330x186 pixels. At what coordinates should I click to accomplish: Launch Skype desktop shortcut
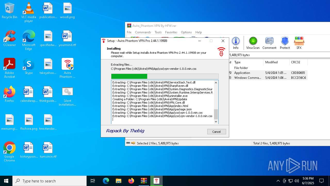pyautogui.click(x=29, y=67)
